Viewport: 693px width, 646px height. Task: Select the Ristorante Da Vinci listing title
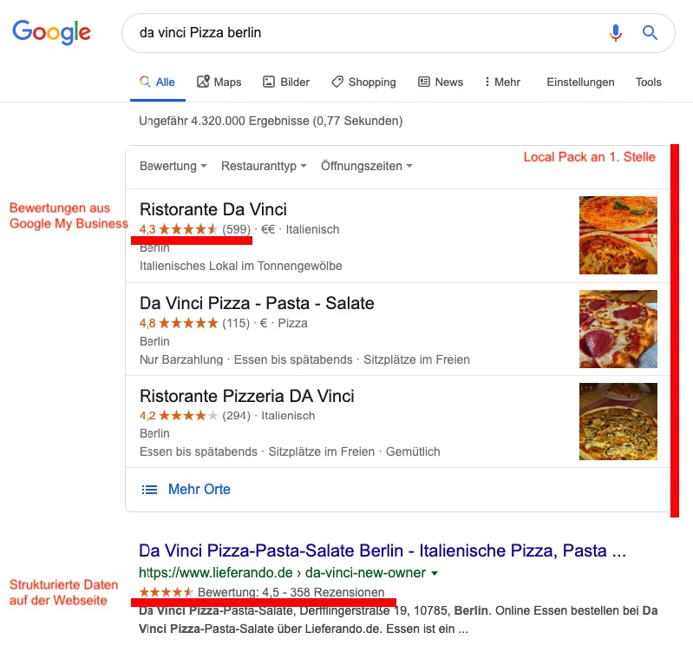coord(212,209)
